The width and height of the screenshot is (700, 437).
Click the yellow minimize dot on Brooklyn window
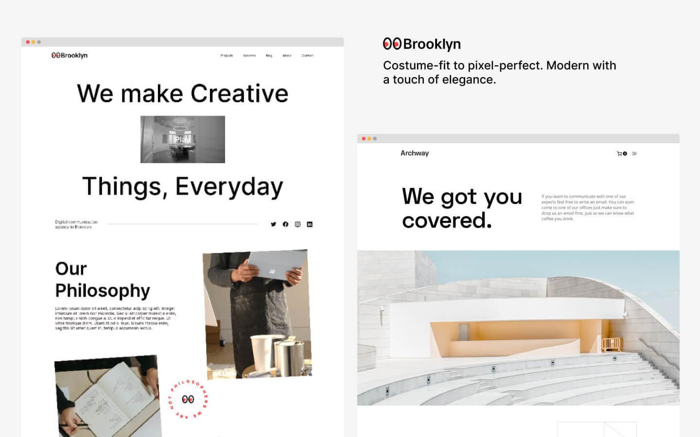coord(33,42)
